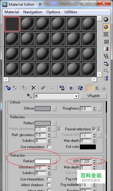Open the Options menu
This screenshot has width=113, height=191.
pos(53,12)
